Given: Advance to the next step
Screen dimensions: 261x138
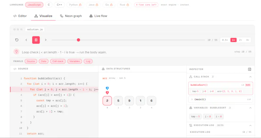Looking at the screenshot, I should [x=46, y=40].
